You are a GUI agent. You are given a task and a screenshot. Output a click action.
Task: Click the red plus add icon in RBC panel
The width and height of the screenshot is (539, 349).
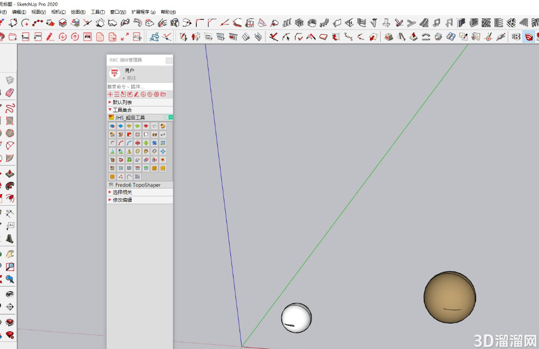pyautogui.click(x=110, y=94)
